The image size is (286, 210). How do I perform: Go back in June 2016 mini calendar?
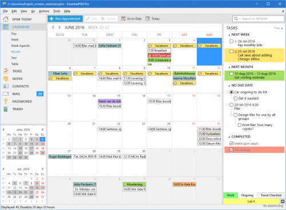(x=3, y=130)
